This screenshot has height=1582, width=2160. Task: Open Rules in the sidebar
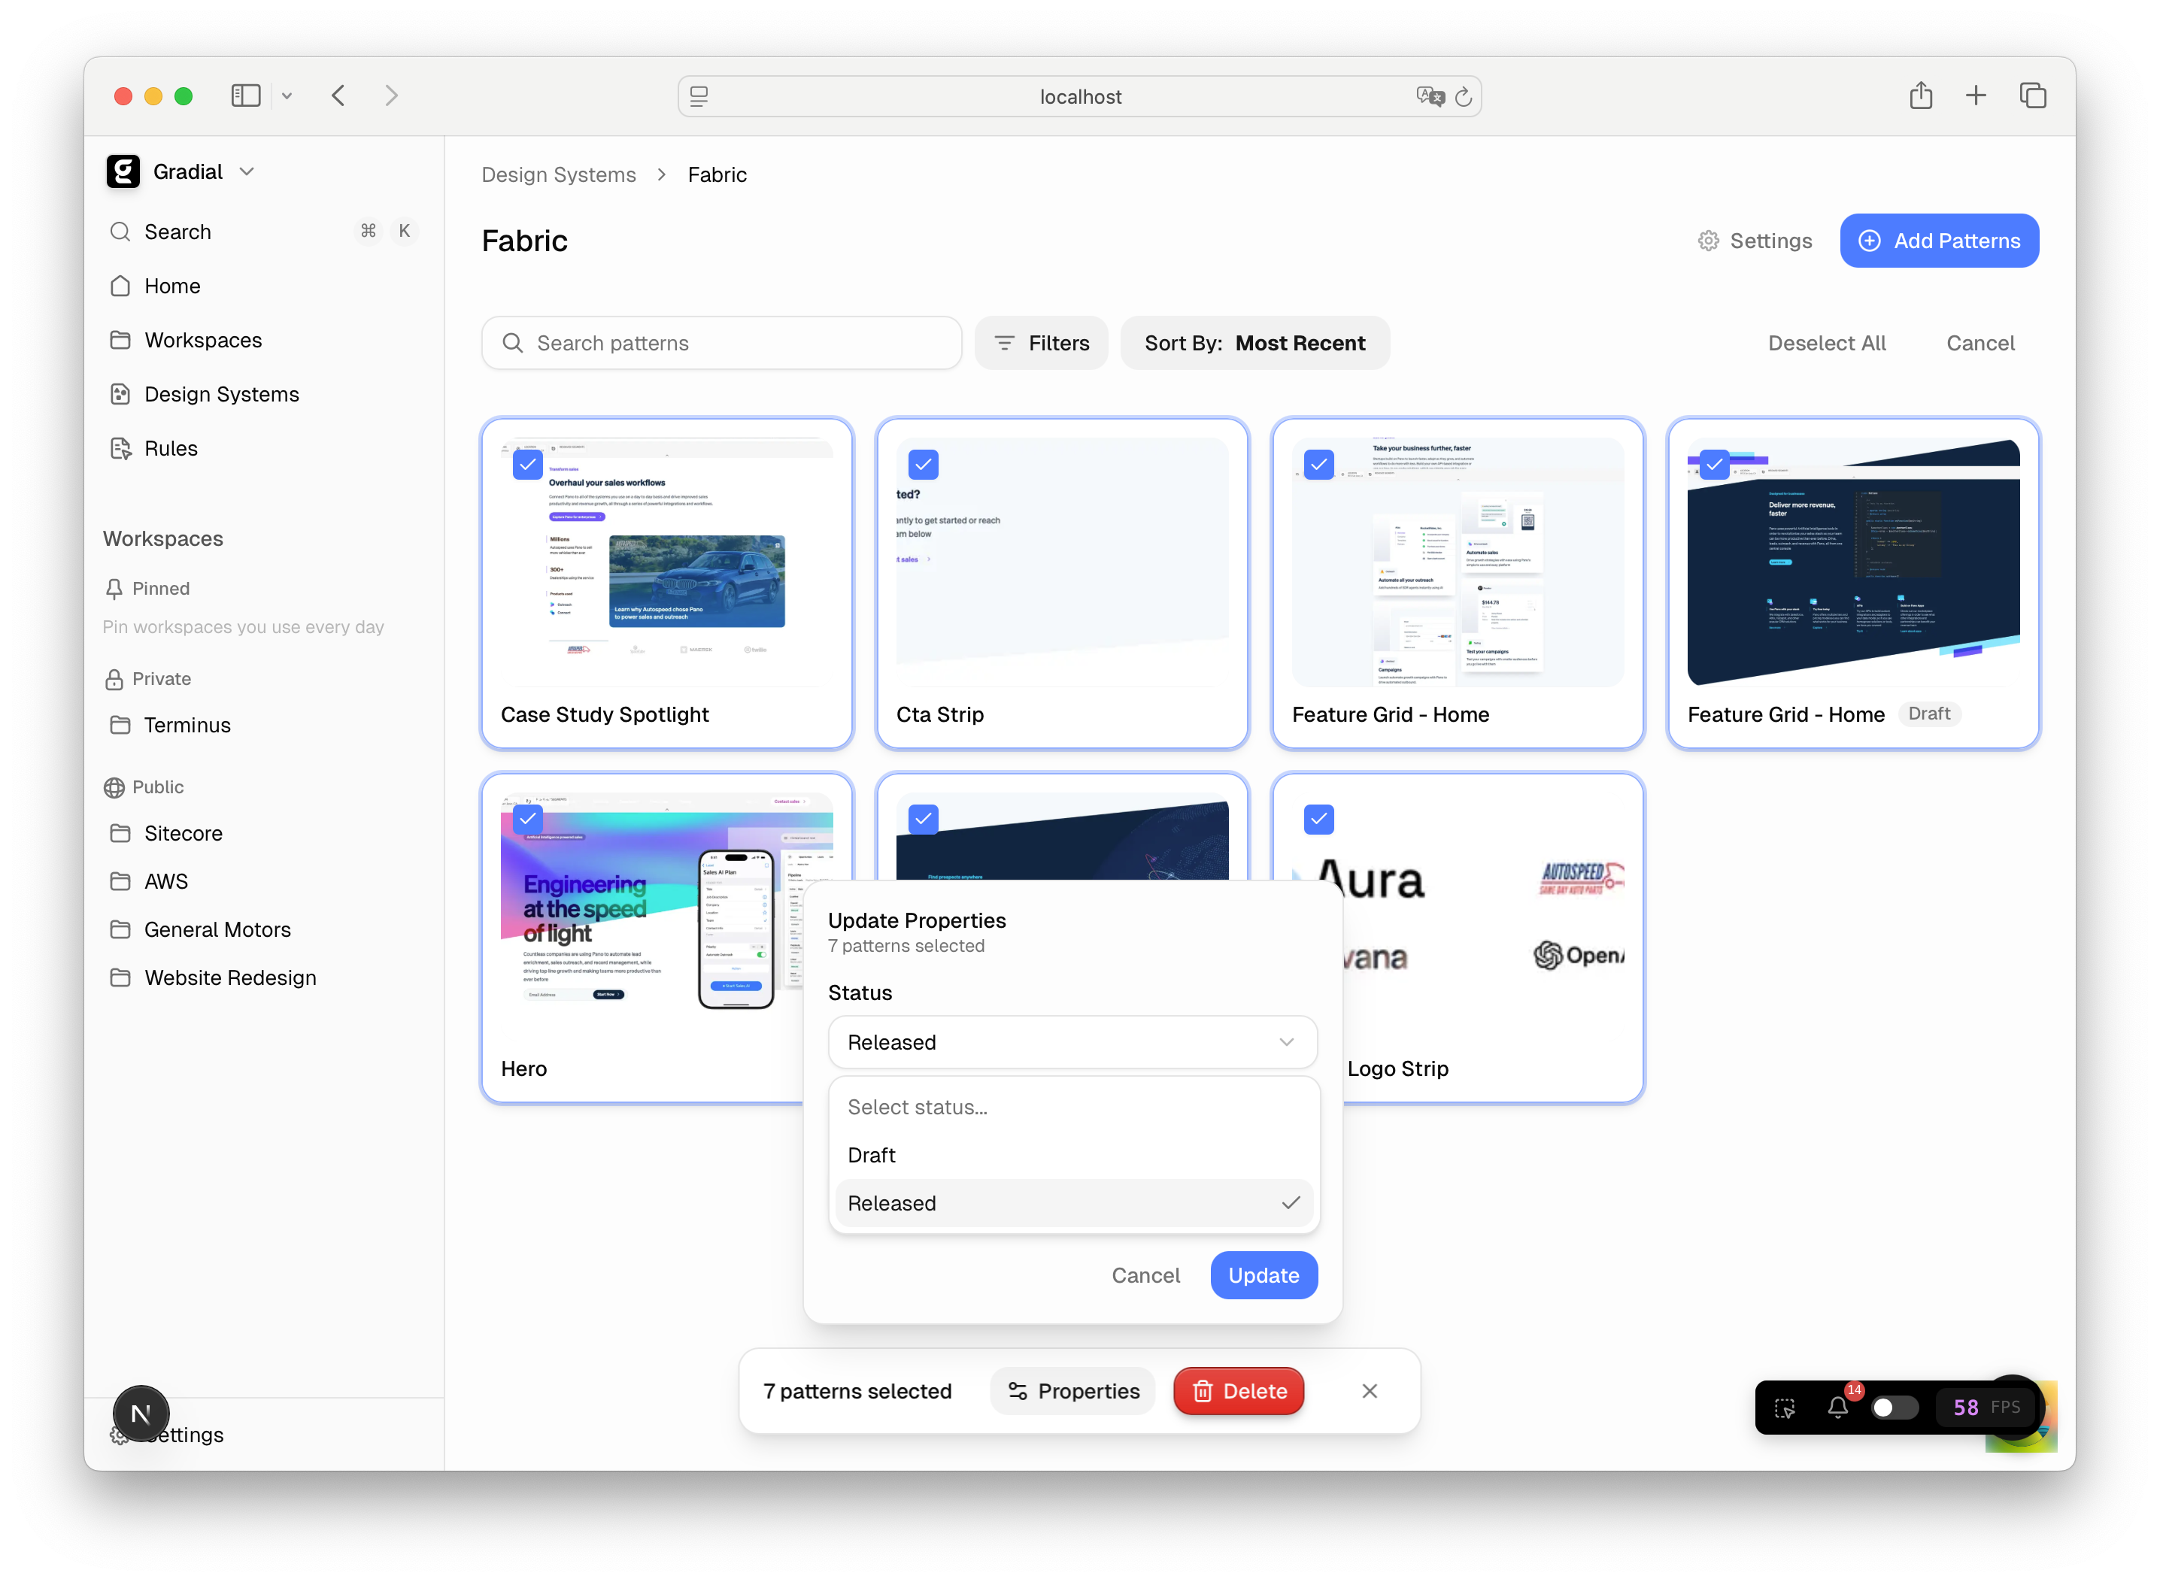pos(171,447)
